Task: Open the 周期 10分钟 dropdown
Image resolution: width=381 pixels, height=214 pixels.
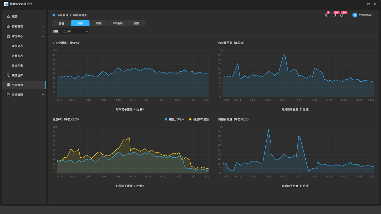Action: pos(75,31)
